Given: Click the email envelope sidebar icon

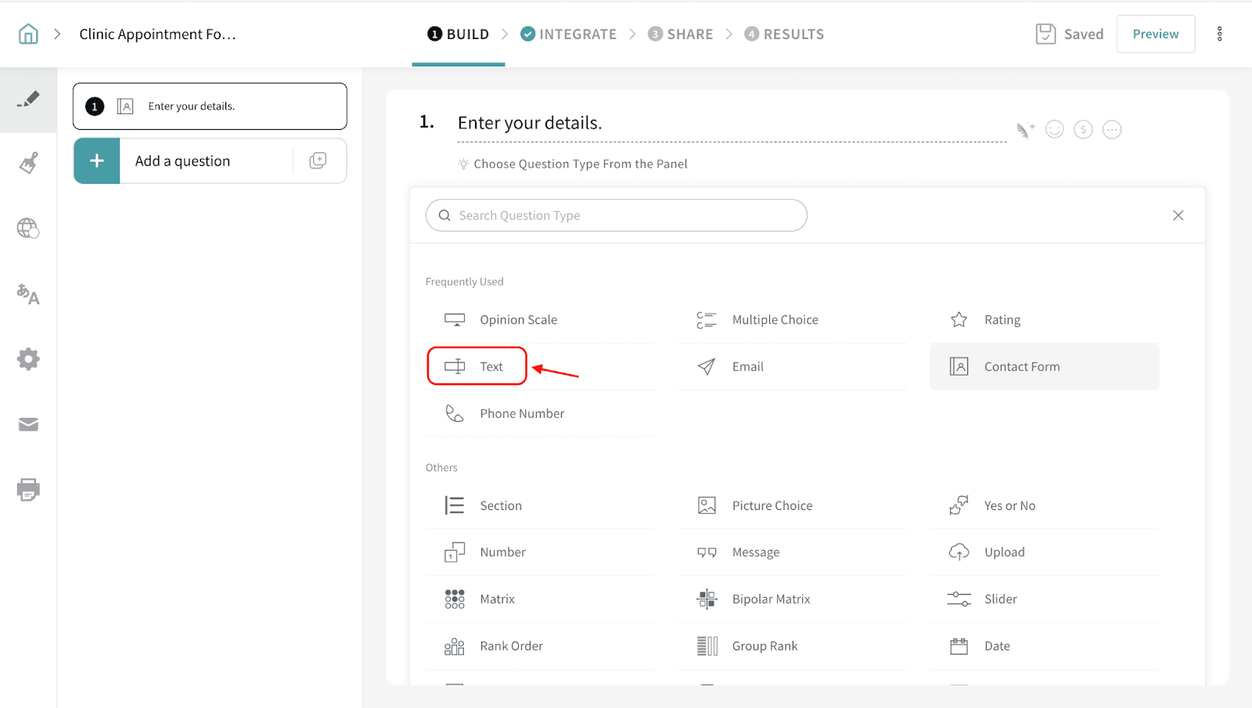Looking at the screenshot, I should tap(28, 425).
